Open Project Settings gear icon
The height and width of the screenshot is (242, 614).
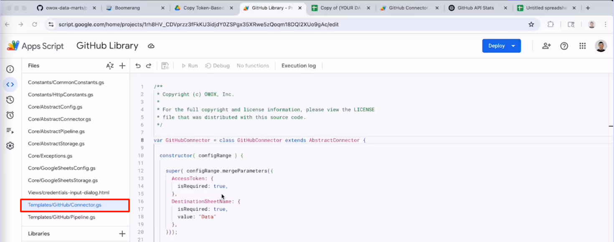pyautogui.click(x=10, y=146)
